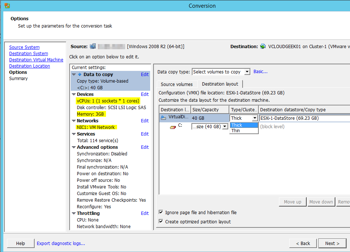Click the C: volume drive icon
The height and width of the screenshot is (252, 350).
point(173,127)
